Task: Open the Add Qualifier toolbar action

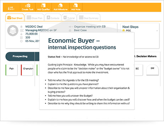Action: 43,7
